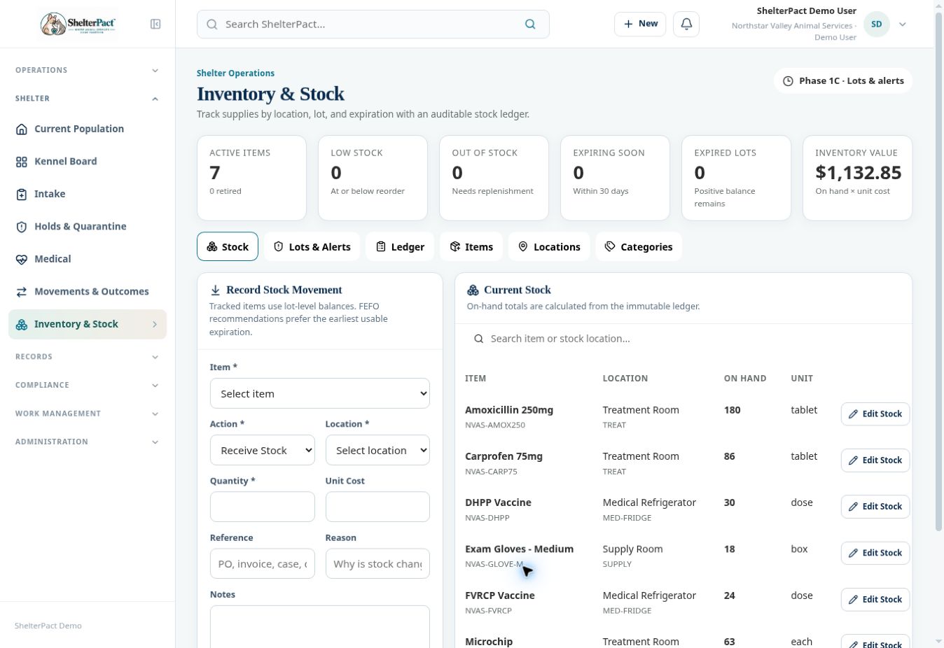
Task: Collapse the sidebar panel icon
Action: [155, 24]
